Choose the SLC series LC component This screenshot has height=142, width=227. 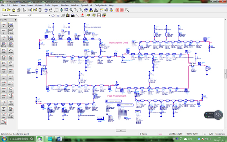(x=4, y=70)
